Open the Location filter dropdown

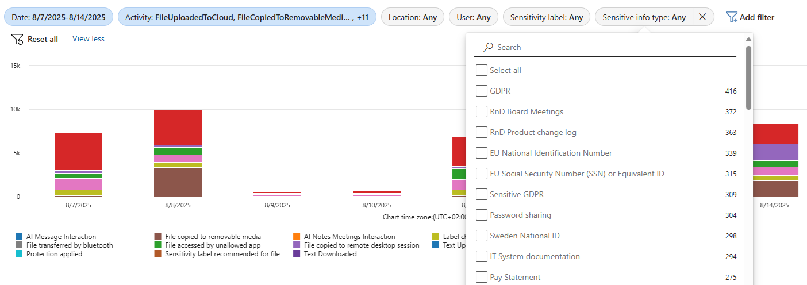click(x=412, y=17)
